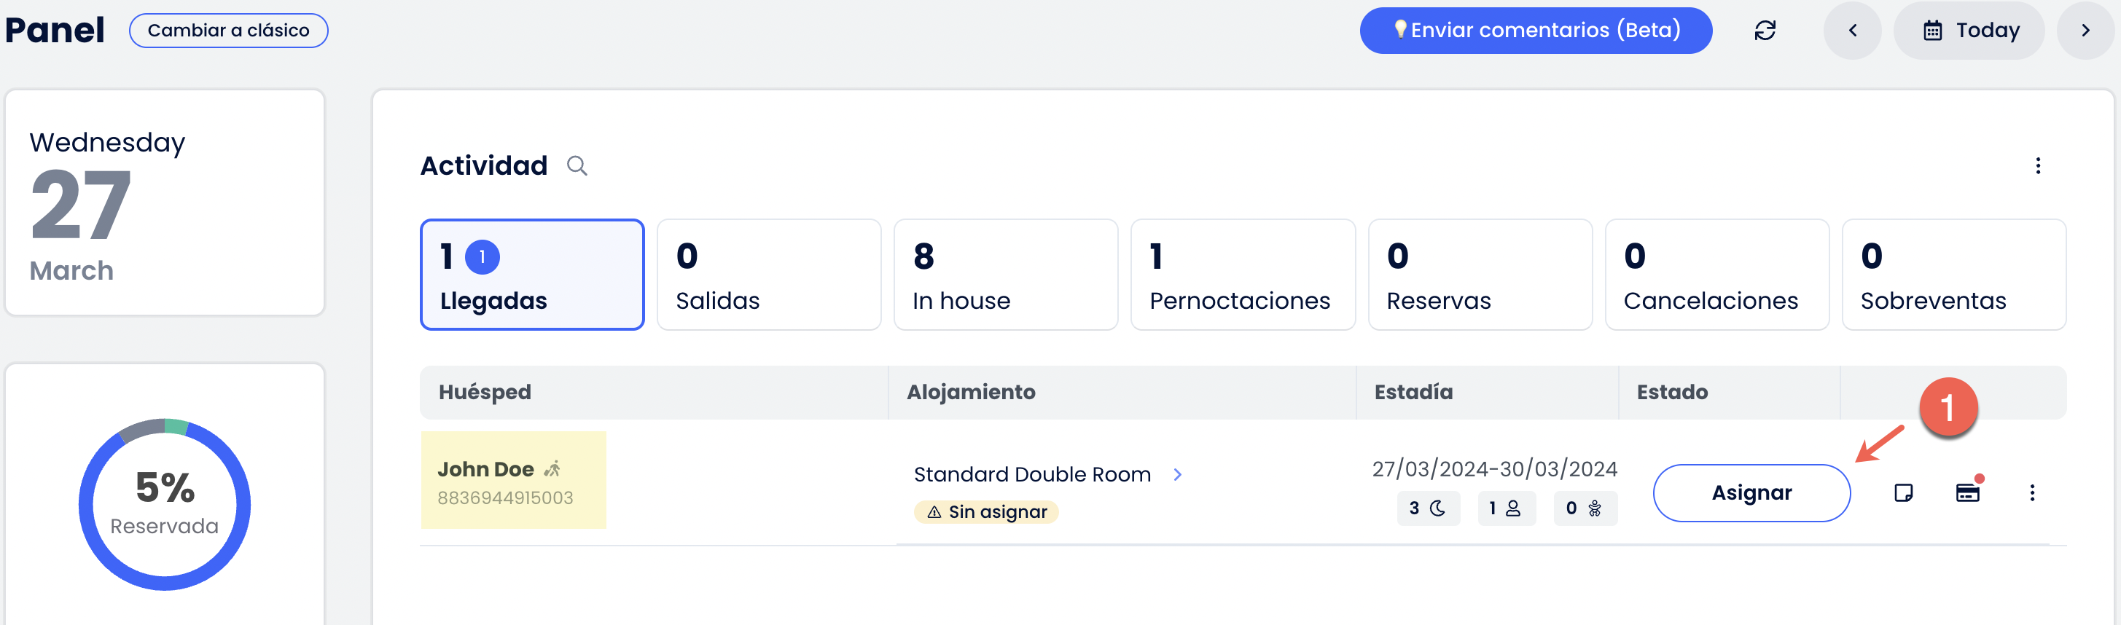Go to previous day arrow
Viewport: 2121px width, 625px height.
point(1852,31)
